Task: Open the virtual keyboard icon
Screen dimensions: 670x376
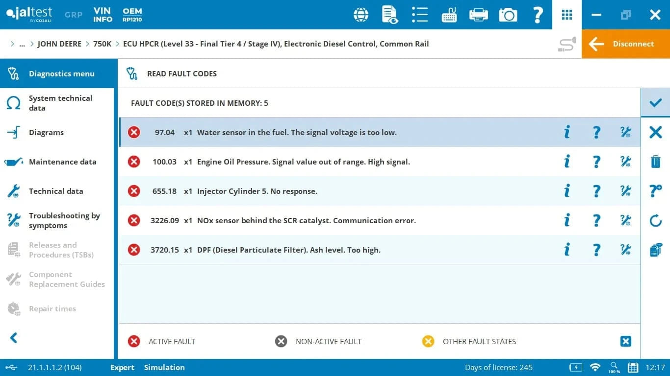Action: tap(449, 15)
